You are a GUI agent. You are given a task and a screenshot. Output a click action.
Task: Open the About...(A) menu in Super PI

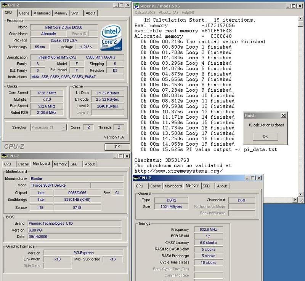(x=168, y=13)
